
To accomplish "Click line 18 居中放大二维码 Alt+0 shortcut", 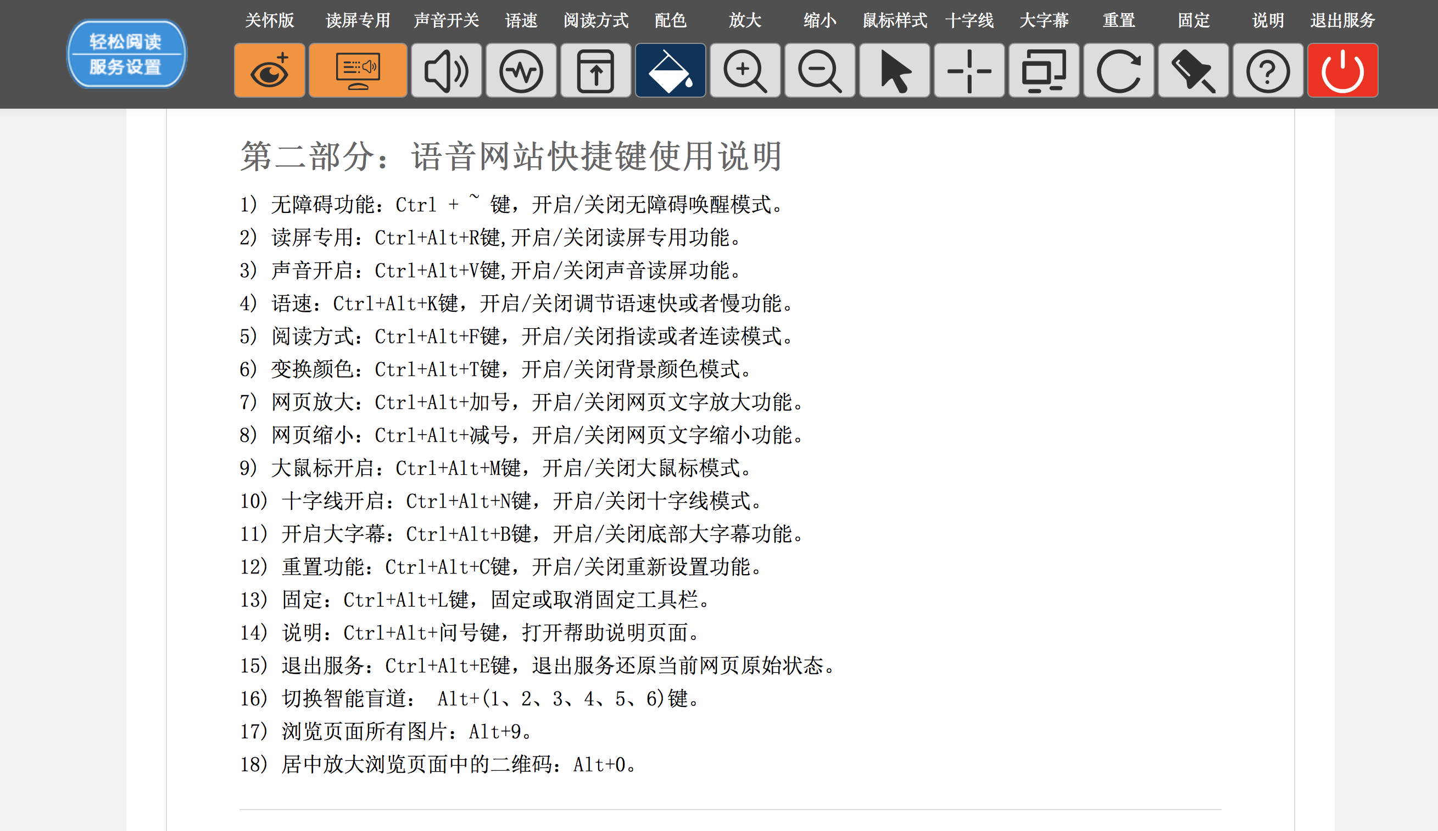I will (440, 764).
